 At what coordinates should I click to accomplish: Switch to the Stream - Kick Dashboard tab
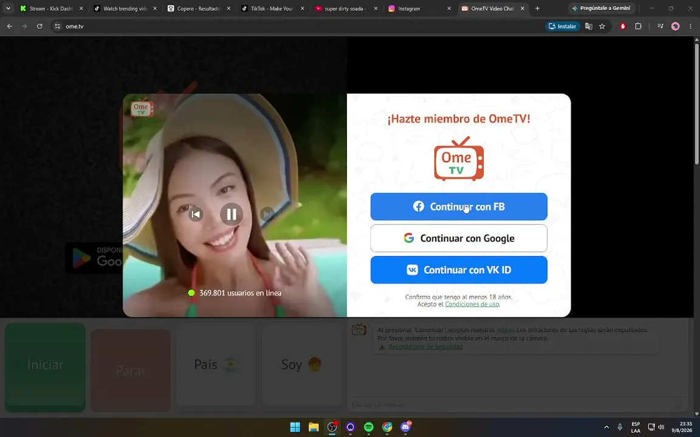[x=50, y=8]
